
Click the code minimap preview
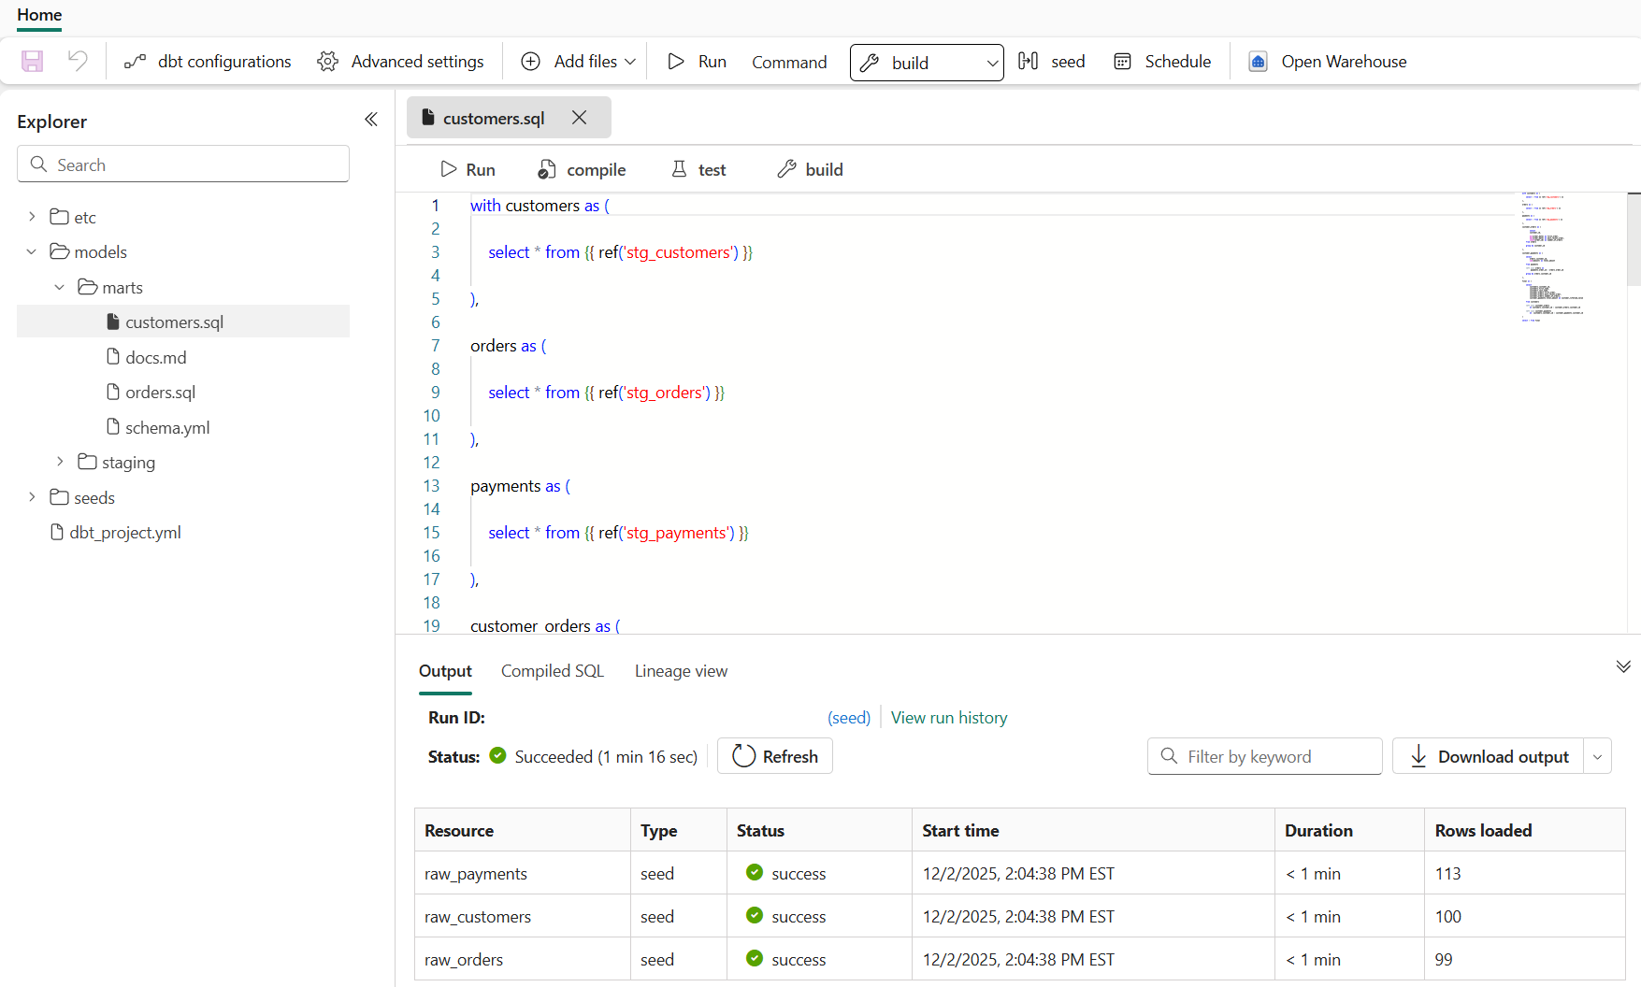[x=1553, y=257]
